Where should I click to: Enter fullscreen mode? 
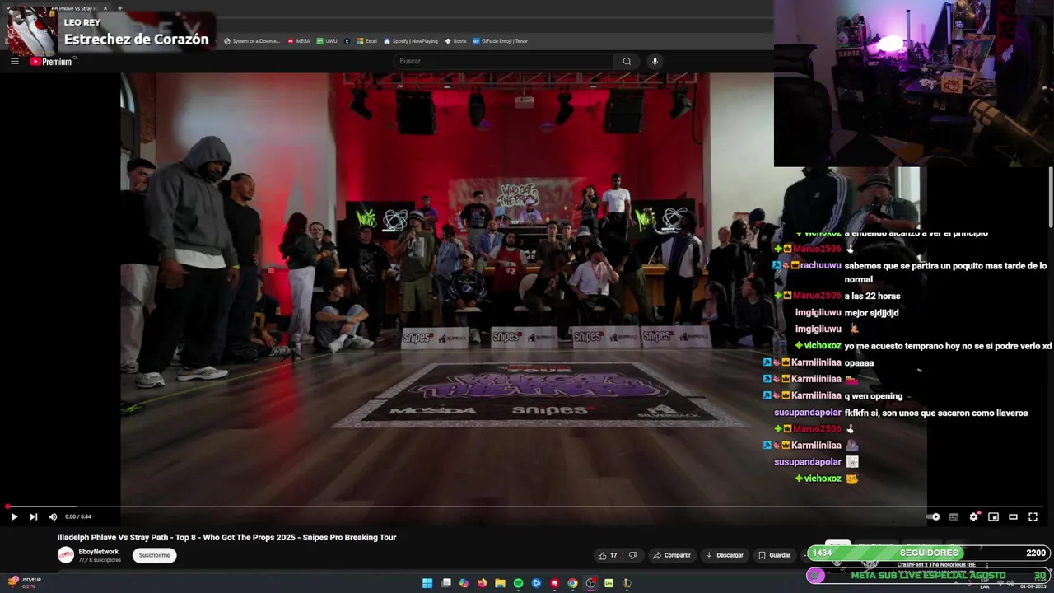point(1033,517)
